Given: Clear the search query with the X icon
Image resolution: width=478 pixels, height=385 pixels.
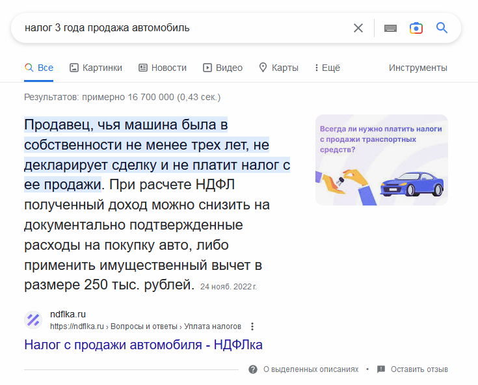Looking at the screenshot, I should click(358, 28).
